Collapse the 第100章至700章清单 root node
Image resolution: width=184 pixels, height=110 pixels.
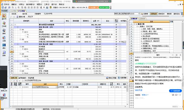click(15, 25)
